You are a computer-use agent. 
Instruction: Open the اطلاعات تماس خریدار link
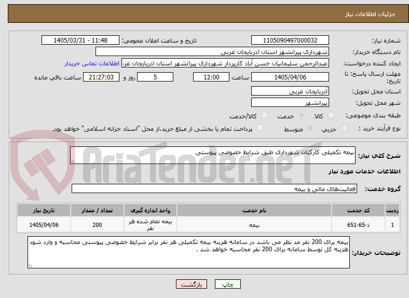(x=92, y=63)
